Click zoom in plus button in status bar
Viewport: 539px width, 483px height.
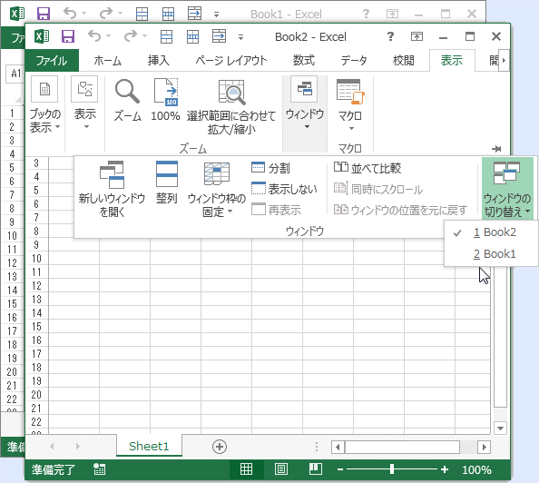(445, 469)
